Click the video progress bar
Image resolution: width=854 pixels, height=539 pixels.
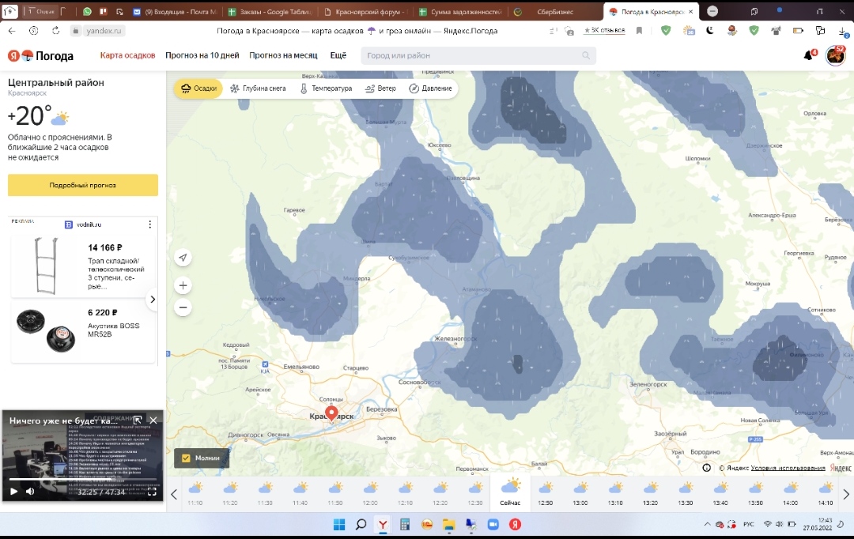83,480
